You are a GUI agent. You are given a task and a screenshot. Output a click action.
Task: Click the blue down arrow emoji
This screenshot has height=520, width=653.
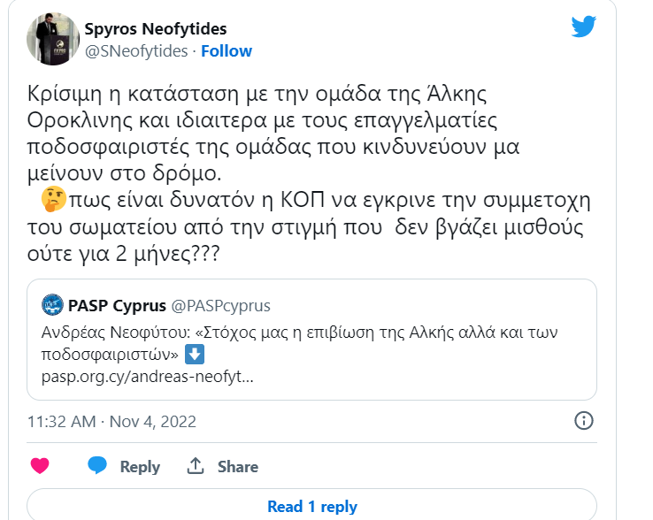(x=195, y=355)
